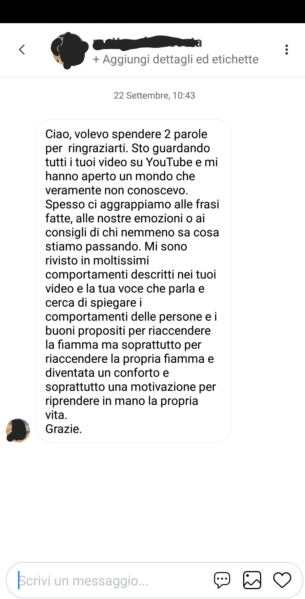The width and height of the screenshot is (305, 599).
Task: Click 'stiamo passando. Mi sono' text line
Action: click(116, 246)
